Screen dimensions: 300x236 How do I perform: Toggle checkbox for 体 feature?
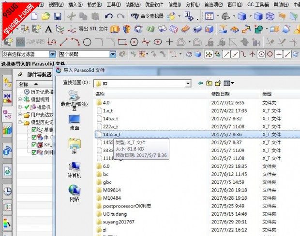click(x=34, y=138)
